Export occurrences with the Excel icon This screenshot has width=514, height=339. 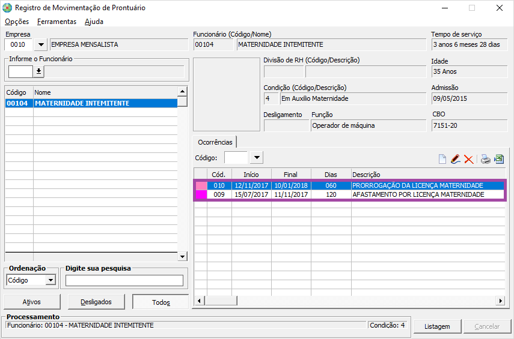click(x=499, y=159)
